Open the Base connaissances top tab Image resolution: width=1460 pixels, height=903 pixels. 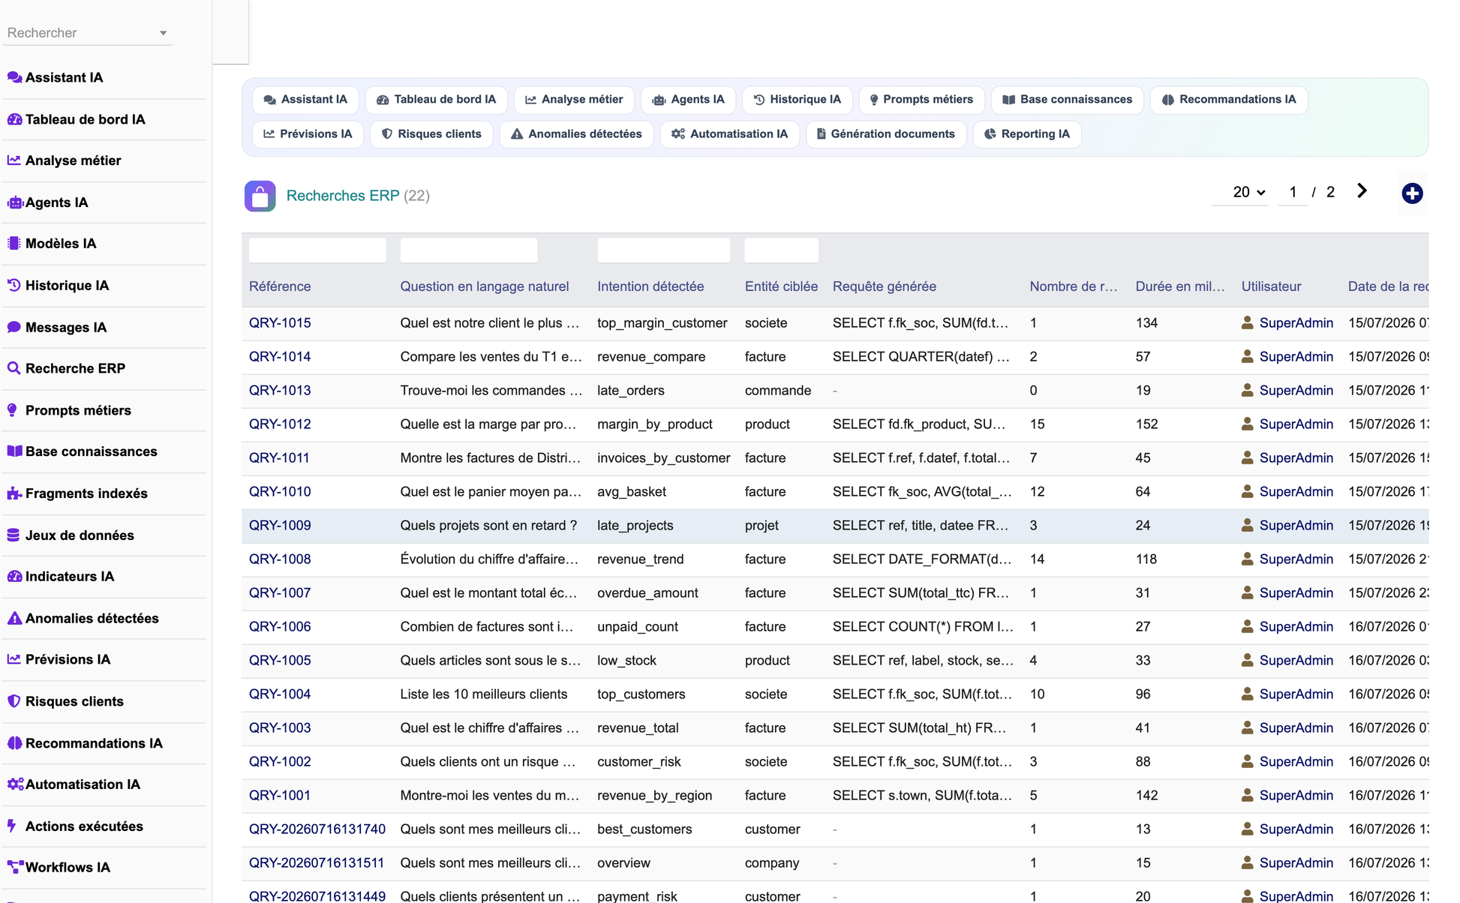(x=1068, y=100)
